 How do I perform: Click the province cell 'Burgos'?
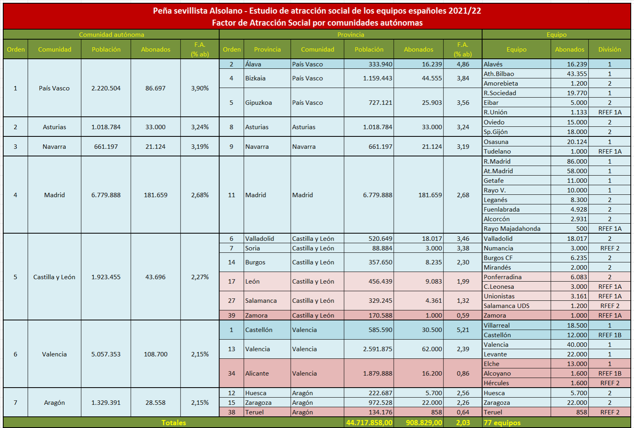pos(267,262)
